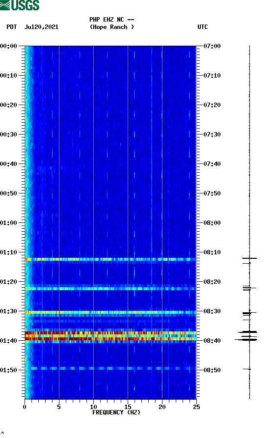The image size is (271, 438).
Task: Click the broadband event band just after 01:10
Action: [x=110, y=259]
